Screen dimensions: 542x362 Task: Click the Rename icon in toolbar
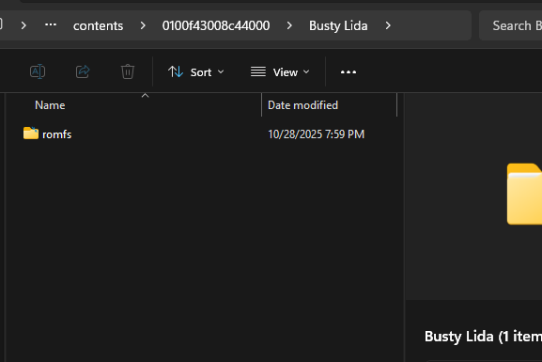point(38,71)
